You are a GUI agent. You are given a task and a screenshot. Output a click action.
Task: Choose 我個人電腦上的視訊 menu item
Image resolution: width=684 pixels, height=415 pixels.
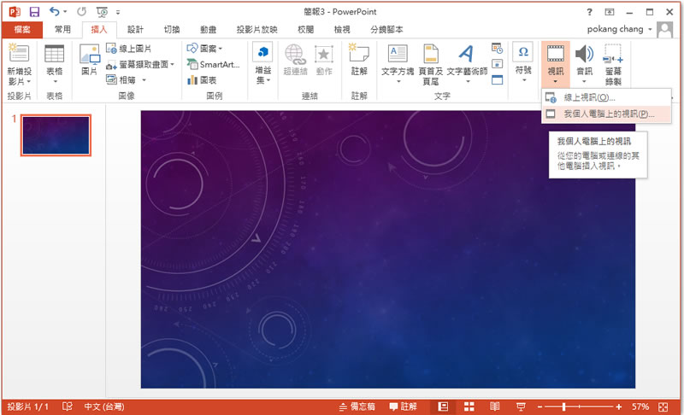point(606,114)
